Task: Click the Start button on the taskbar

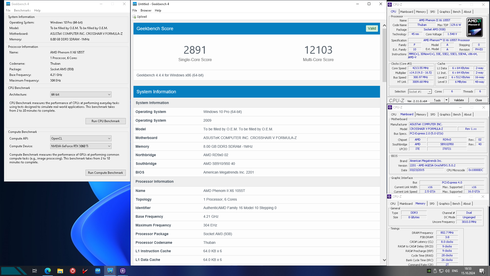Action: [14, 271]
